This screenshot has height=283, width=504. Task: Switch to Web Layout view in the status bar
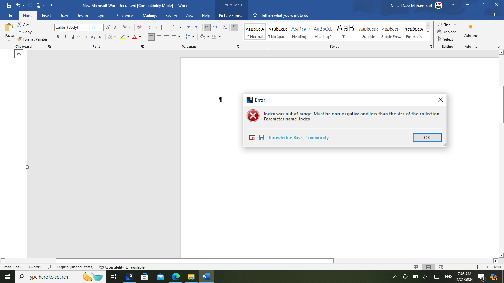pos(441,267)
